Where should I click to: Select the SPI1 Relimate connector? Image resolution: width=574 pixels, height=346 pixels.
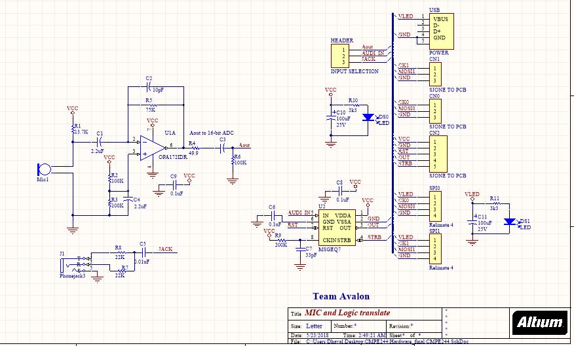435,249
